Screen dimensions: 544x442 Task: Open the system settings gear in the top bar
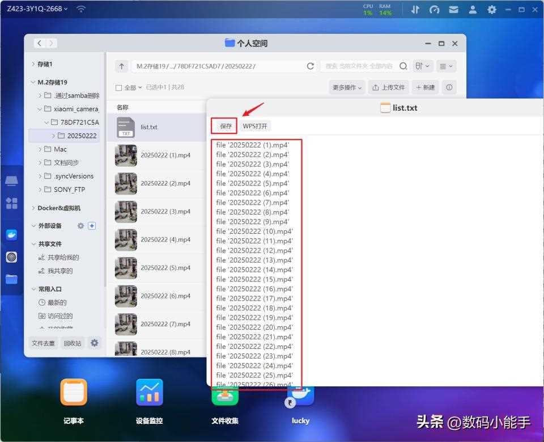point(492,10)
